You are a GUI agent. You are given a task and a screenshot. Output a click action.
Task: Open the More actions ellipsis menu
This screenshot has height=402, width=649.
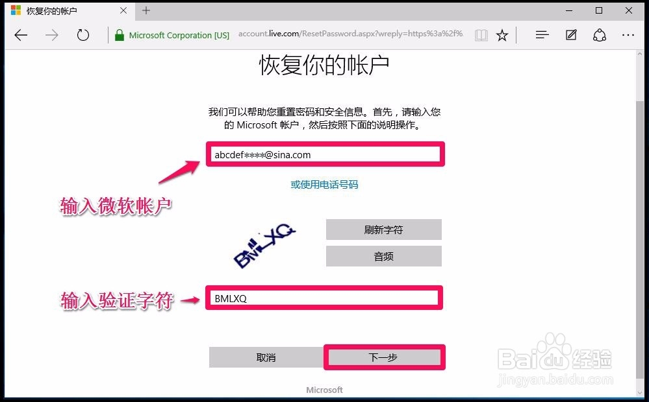point(628,35)
